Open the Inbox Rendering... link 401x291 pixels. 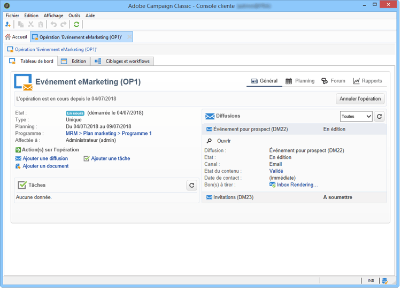point(297,185)
